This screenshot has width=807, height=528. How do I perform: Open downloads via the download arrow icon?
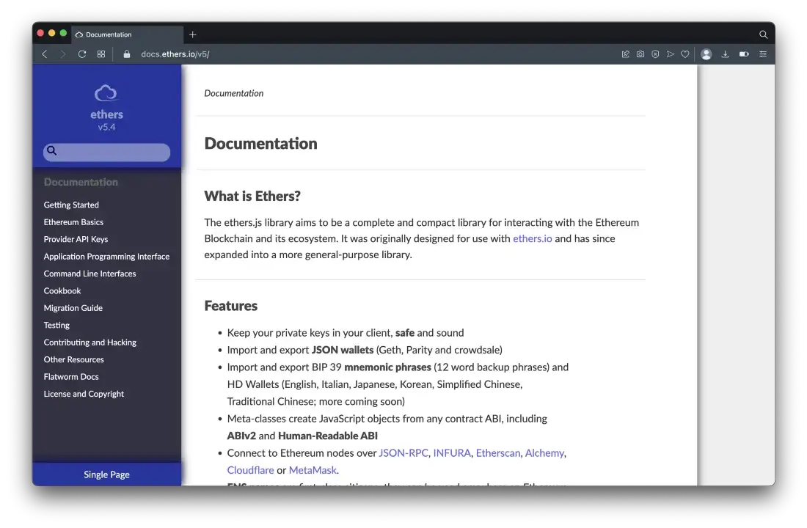(726, 54)
